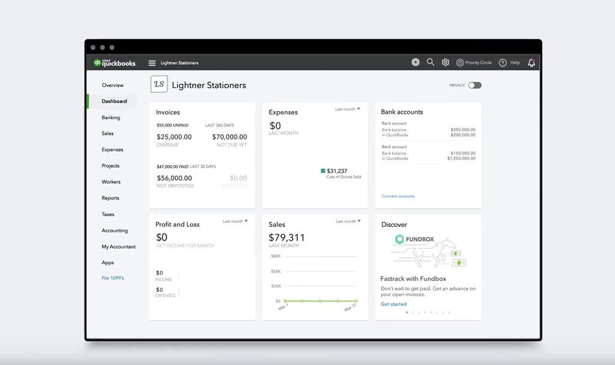Click the Invoices card title
615x365 pixels.
(168, 112)
